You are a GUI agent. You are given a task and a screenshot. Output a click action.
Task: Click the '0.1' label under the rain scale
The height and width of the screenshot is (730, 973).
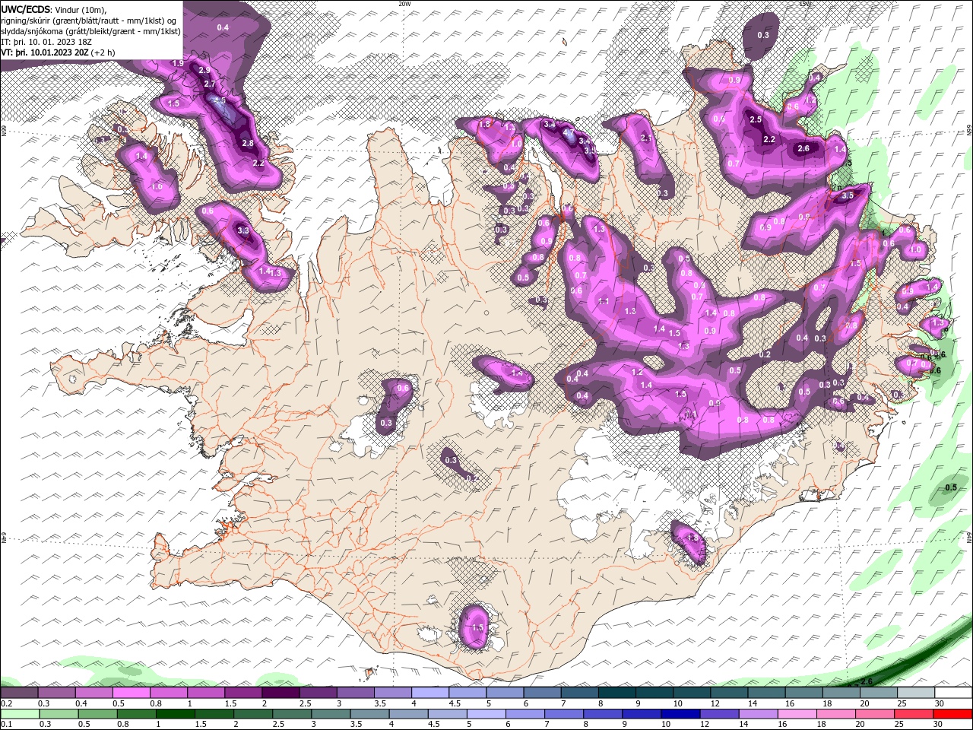5,724
